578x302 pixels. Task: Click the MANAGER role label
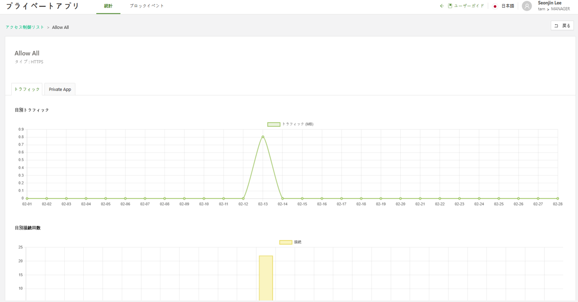click(x=560, y=9)
